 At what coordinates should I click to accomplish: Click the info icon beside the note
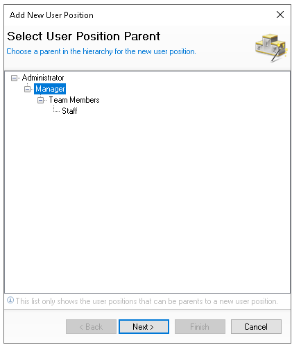point(10,300)
